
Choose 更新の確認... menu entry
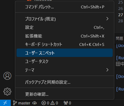coord(65,94)
